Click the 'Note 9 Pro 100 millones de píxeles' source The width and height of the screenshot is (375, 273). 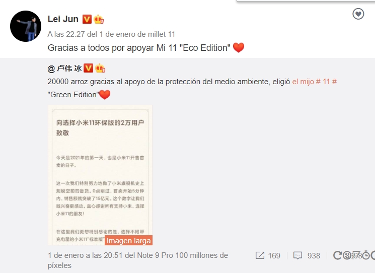tap(137, 260)
